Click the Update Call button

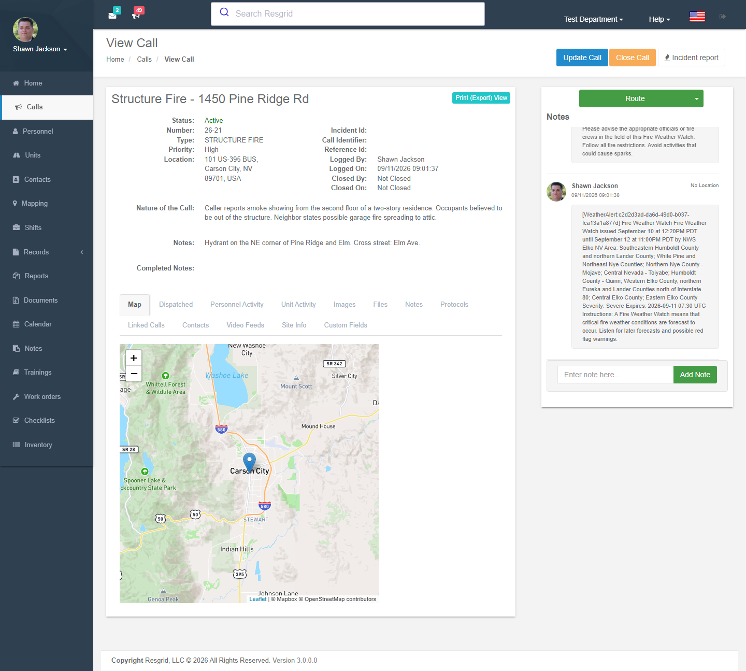point(582,58)
